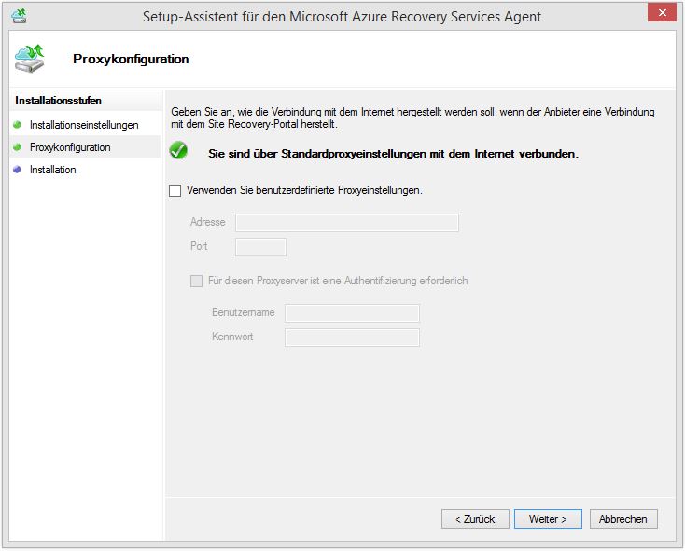Enable benutzerdefinierte Proxyeinstellungen checkbox

click(x=175, y=190)
